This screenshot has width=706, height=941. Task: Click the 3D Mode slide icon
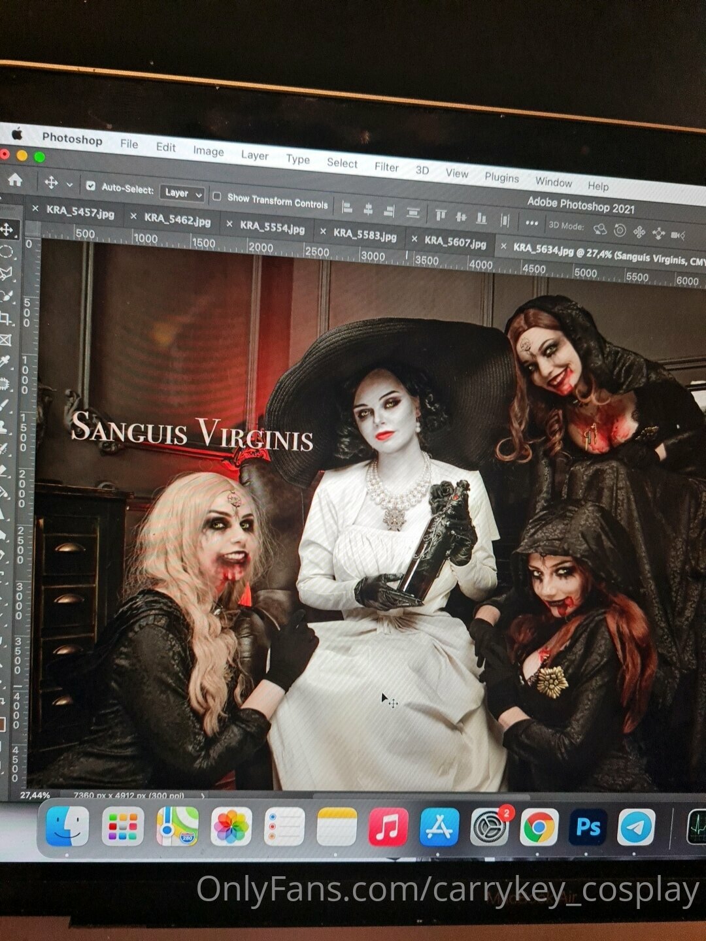(x=659, y=233)
